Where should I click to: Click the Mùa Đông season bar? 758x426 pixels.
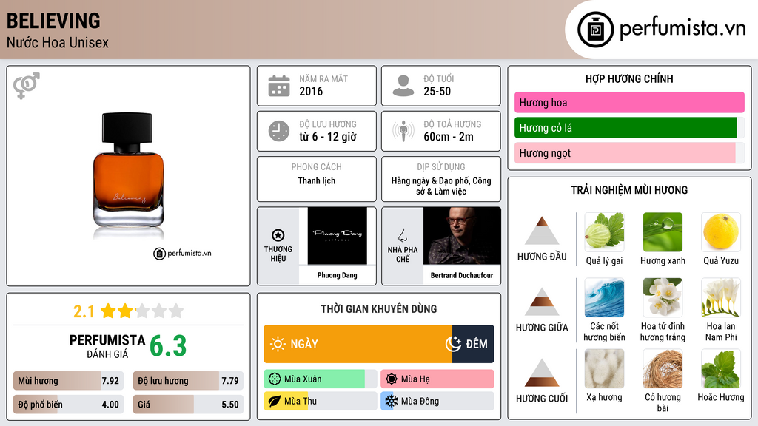[x=437, y=401]
